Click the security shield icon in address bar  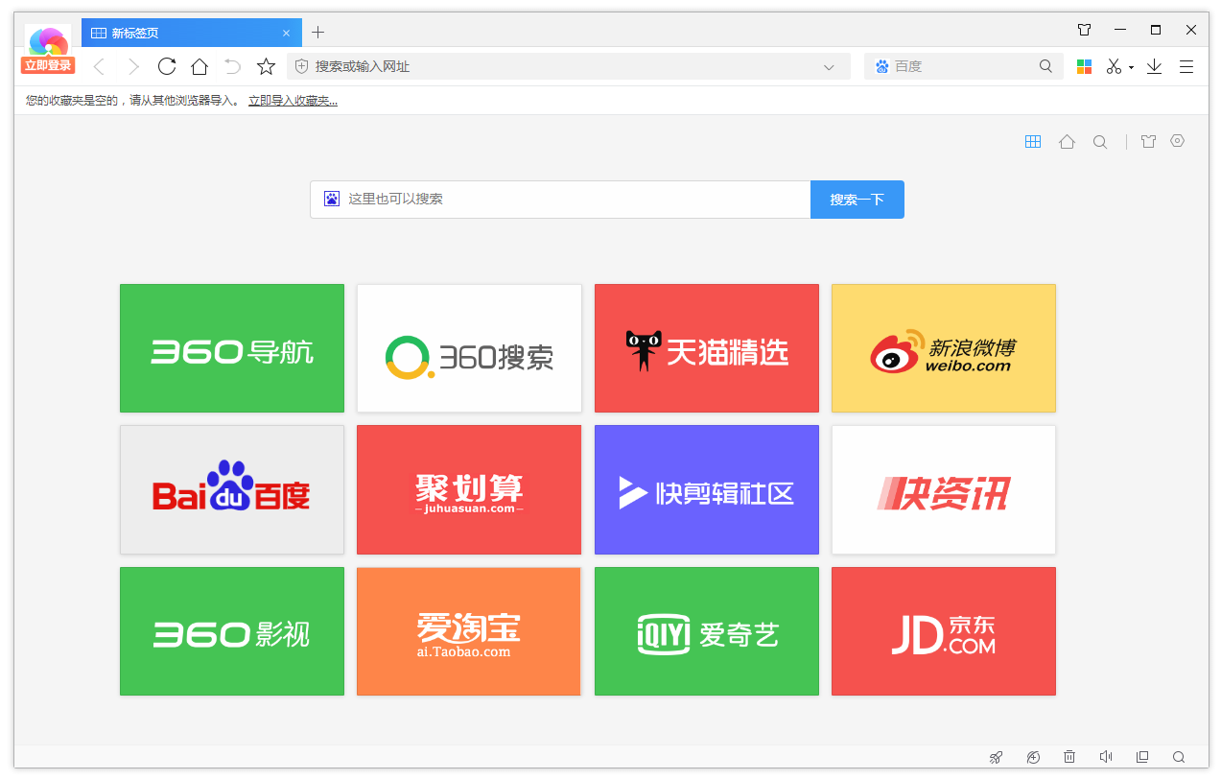click(x=301, y=66)
